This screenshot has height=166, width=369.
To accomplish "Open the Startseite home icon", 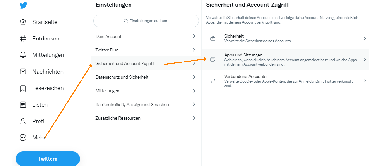I will coord(23,22).
